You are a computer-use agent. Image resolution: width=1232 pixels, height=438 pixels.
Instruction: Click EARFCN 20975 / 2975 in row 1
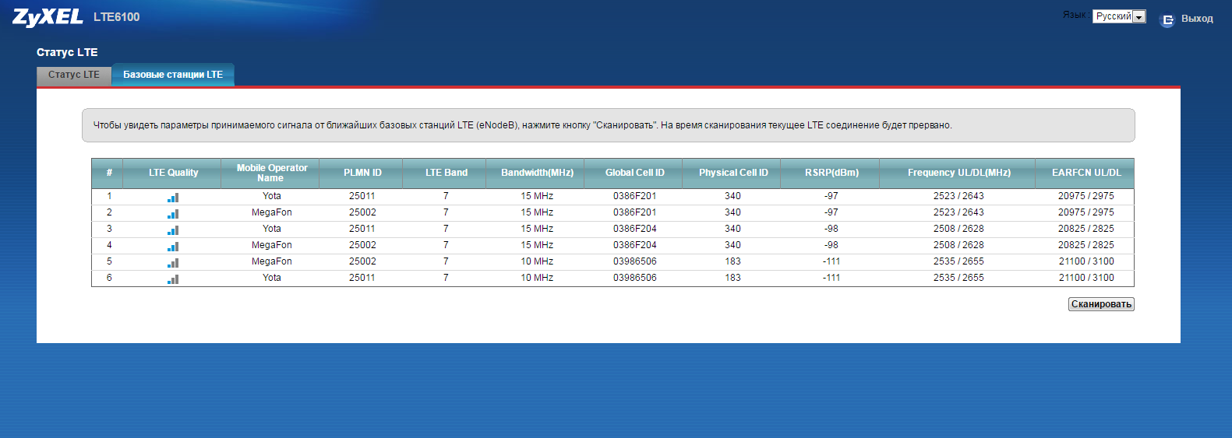point(1086,196)
